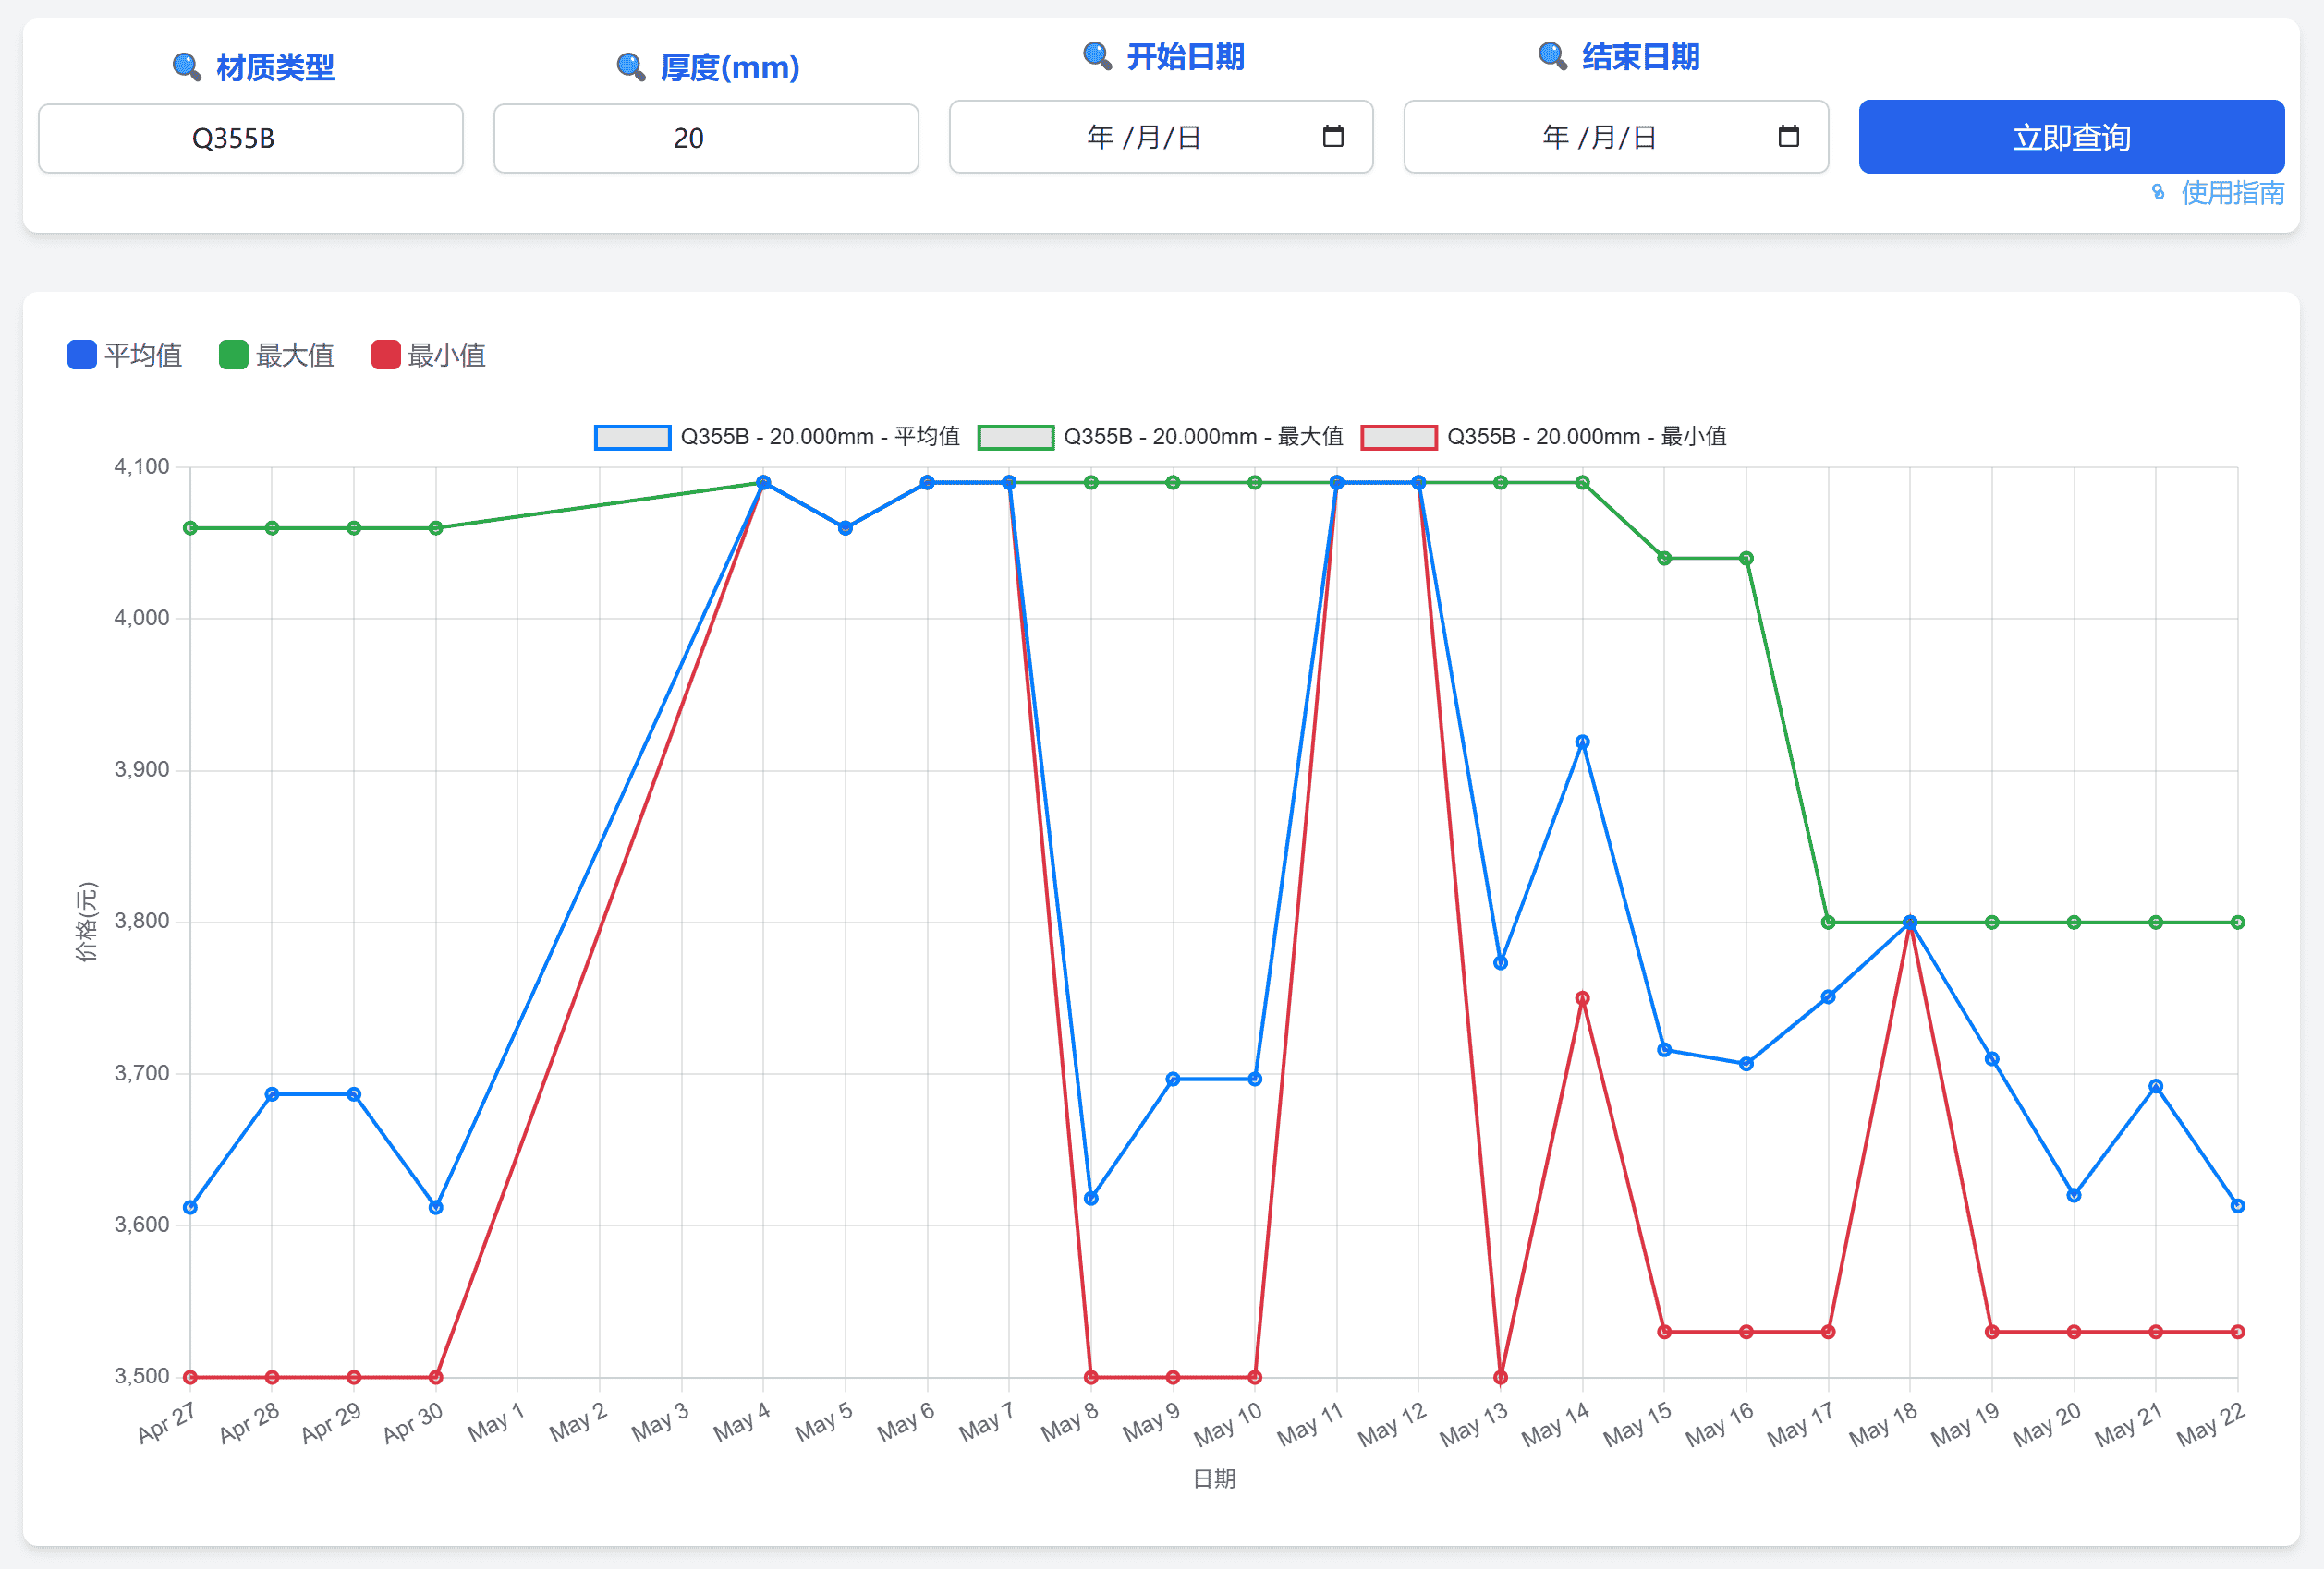The image size is (2324, 1569).
Task: Click the 材质类型 heading
Action: point(275,67)
